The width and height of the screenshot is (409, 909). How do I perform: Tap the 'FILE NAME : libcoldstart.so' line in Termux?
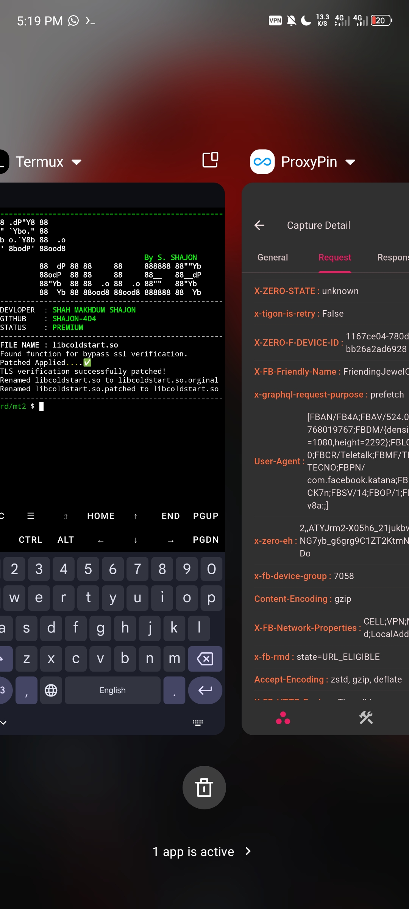59,345
